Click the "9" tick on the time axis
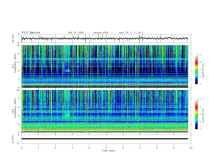Viewport: 215px width, 166px height. pyautogui.click(x=174, y=148)
